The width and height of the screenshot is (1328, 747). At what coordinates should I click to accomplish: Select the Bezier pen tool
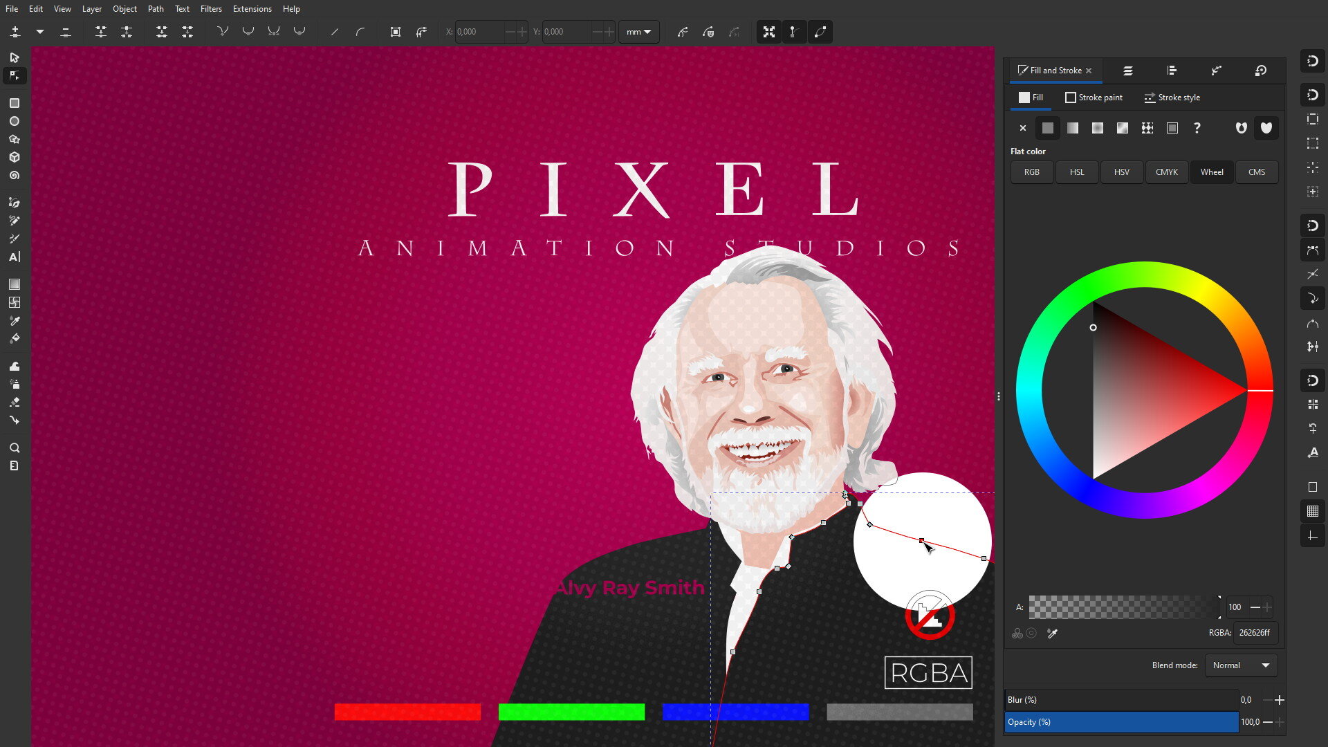(x=15, y=203)
